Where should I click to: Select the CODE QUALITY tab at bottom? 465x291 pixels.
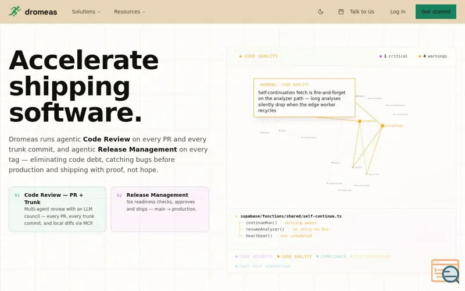point(294,256)
